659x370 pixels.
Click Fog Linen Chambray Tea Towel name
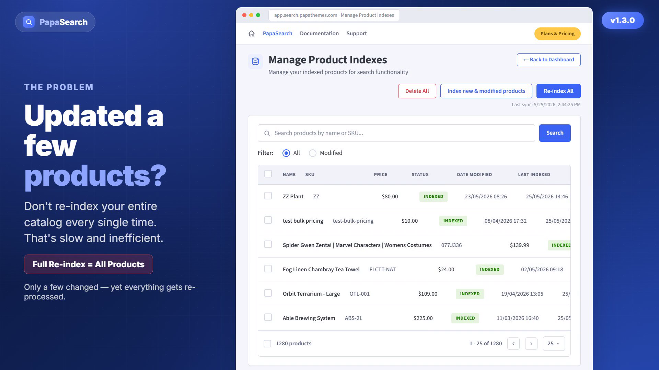(321, 270)
